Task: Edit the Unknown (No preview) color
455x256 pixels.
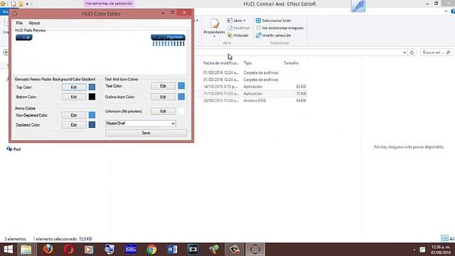Action: [x=163, y=111]
